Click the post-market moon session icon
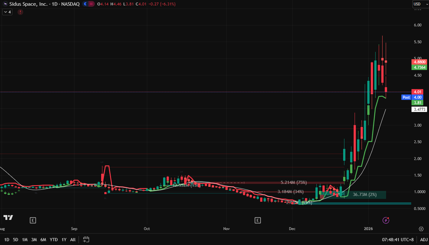The height and width of the screenshot is (245, 429). tap(85, 4)
